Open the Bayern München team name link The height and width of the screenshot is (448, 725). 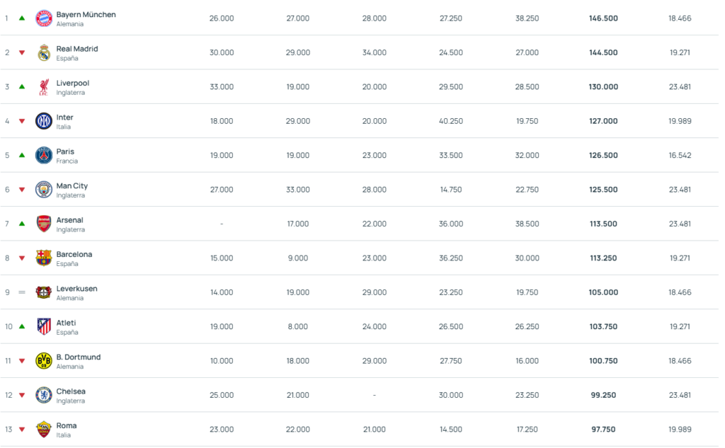click(x=86, y=15)
